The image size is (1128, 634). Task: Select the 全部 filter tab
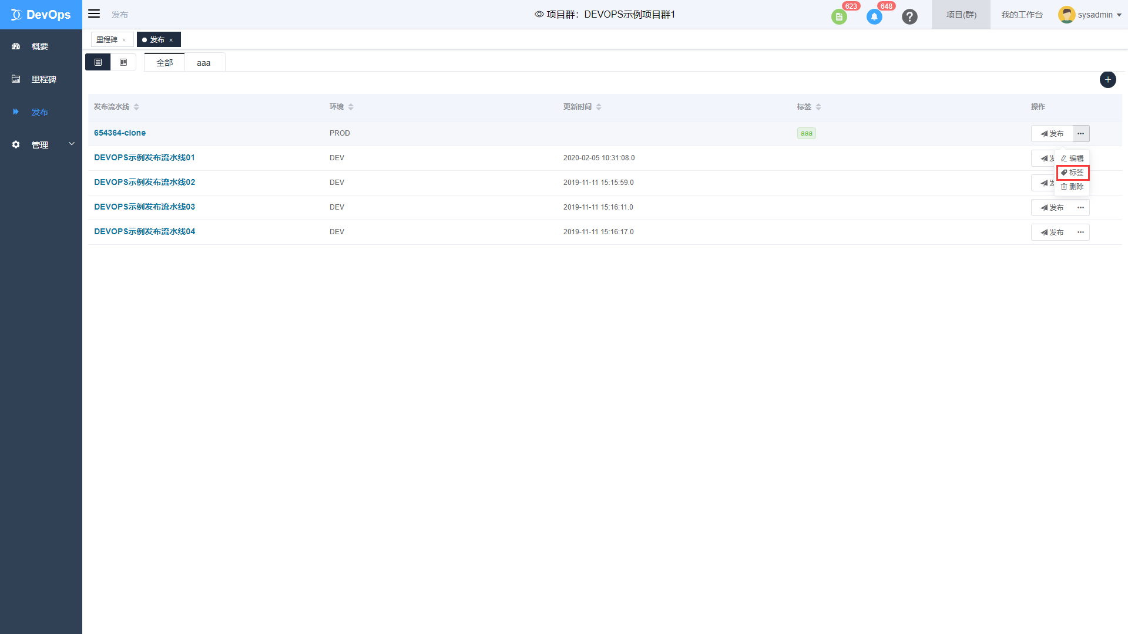tap(164, 62)
